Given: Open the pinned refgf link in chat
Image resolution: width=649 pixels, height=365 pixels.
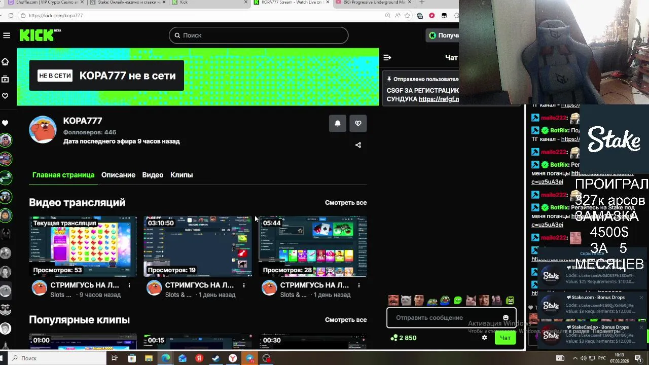Looking at the screenshot, I should pos(439,99).
